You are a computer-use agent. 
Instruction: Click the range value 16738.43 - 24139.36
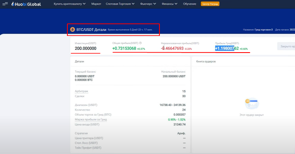click(172, 105)
